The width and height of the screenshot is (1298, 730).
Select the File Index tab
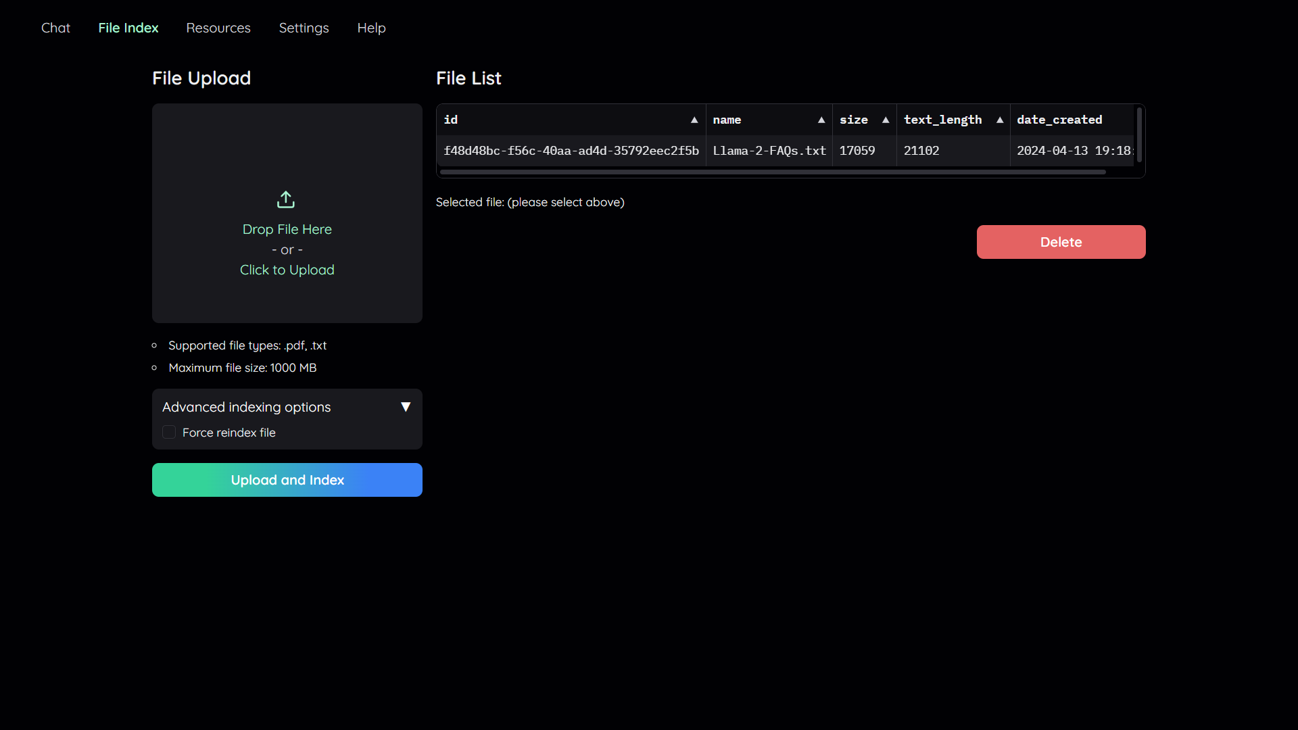coord(128,28)
